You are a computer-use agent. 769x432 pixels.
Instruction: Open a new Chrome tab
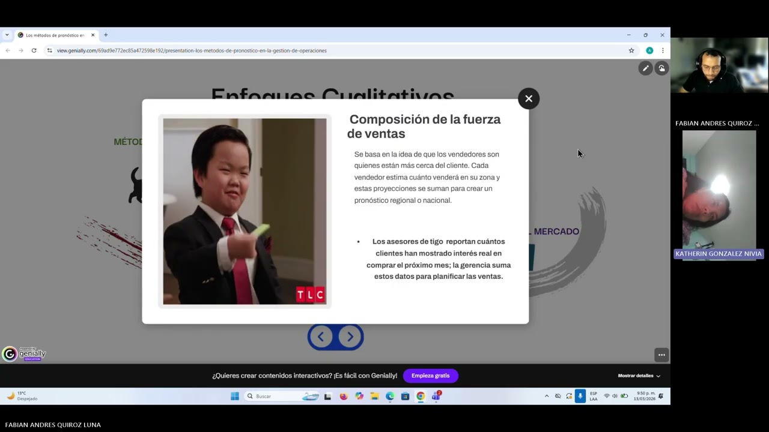pos(106,35)
